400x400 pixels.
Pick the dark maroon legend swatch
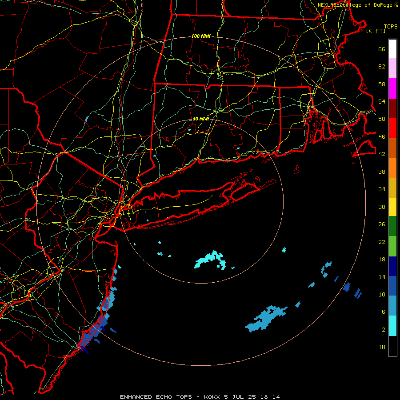tap(392, 108)
